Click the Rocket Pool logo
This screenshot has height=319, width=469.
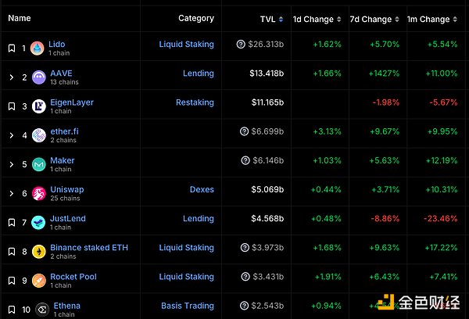click(x=38, y=280)
